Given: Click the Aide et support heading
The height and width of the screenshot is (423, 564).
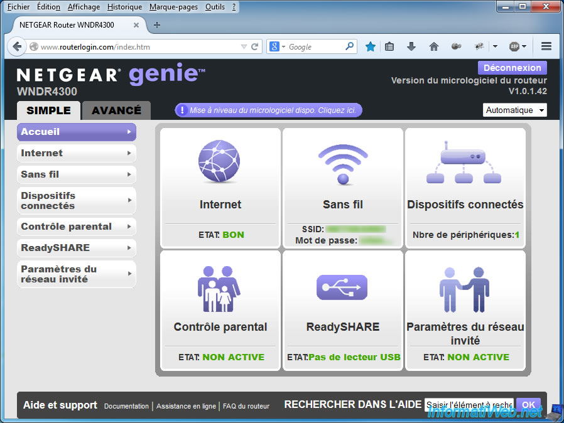Looking at the screenshot, I should (60, 405).
